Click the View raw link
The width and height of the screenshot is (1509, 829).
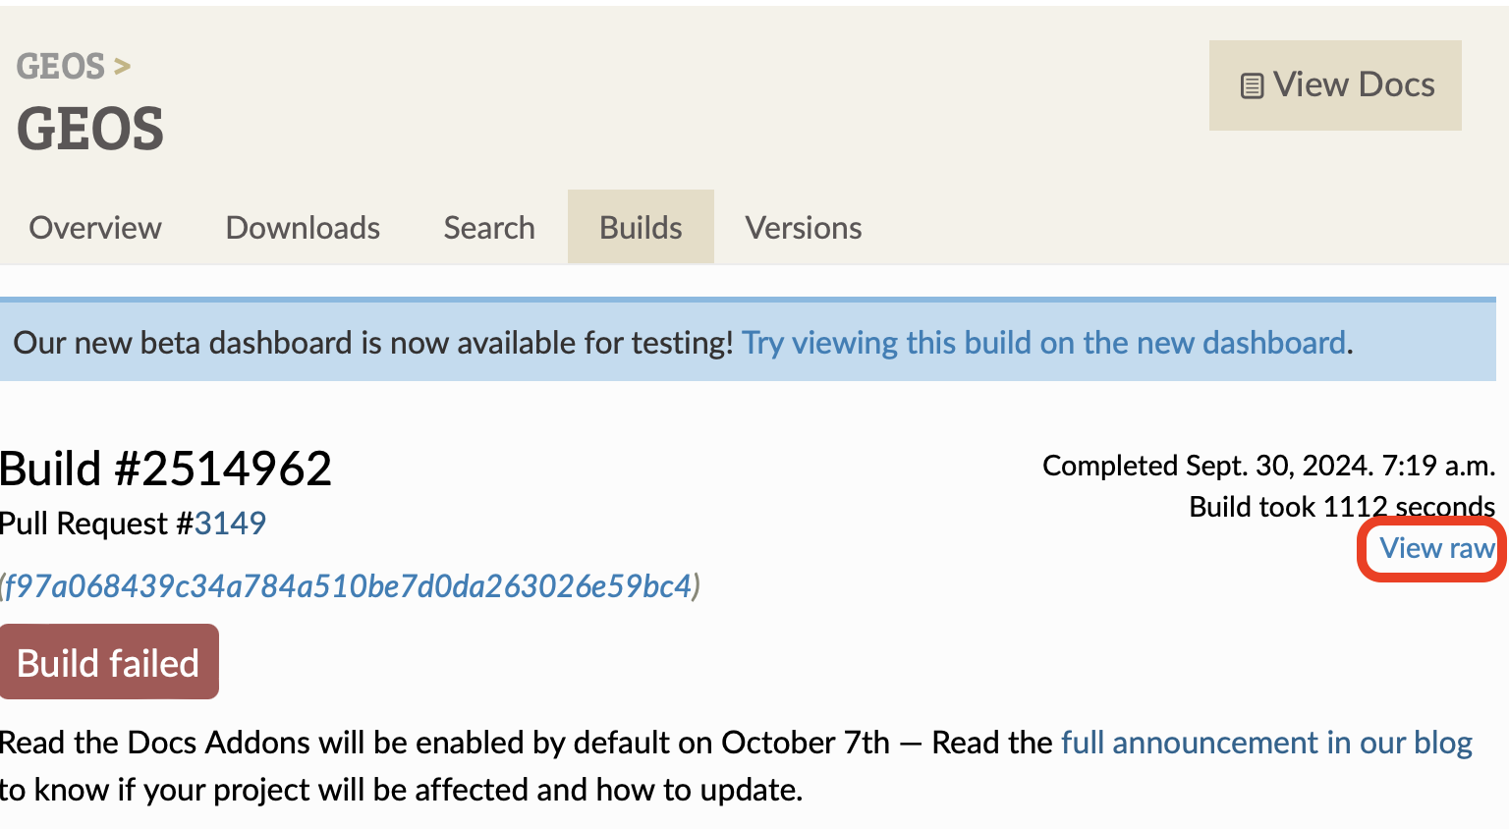click(x=1436, y=548)
